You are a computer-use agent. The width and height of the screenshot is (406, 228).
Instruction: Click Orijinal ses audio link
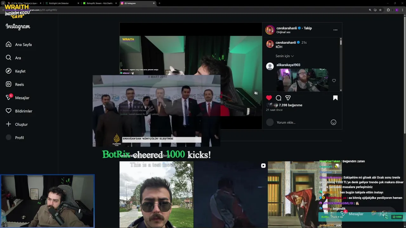point(283,32)
